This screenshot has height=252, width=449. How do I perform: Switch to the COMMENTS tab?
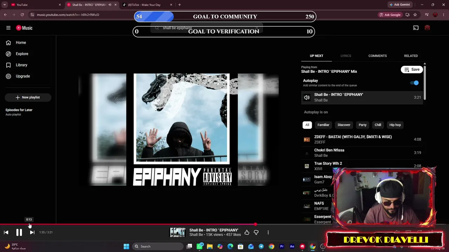click(x=377, y=56)
